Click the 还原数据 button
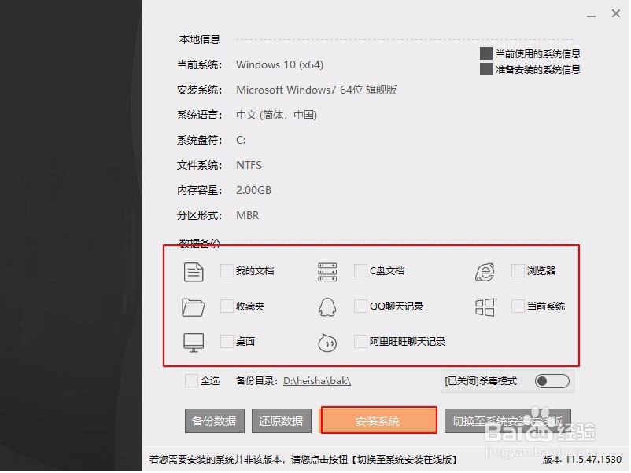This screenshot has height=473, width=631. coord(282,421)
